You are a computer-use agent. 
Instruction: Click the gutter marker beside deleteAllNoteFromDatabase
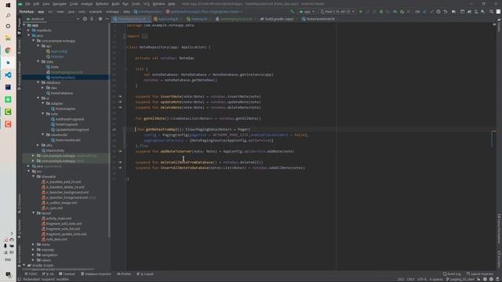(x=120, y=162)
